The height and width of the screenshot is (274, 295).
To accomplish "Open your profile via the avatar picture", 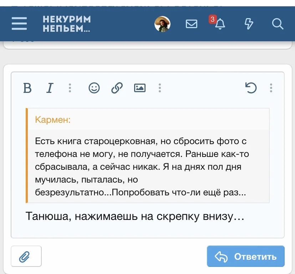I will click(x=162, y=24).
